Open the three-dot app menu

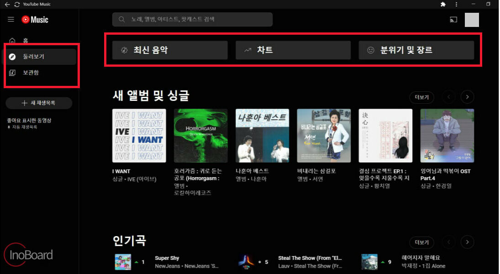[x=456, y=5]
